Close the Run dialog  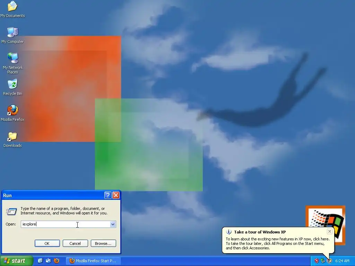116,195
